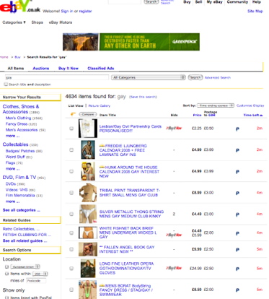The image size is (269, 299).
Task: Switch to the All Items tab
Action: click(x=16, y=69)
